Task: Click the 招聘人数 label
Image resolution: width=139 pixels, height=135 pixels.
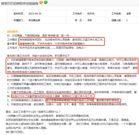Action: (117, 20)
